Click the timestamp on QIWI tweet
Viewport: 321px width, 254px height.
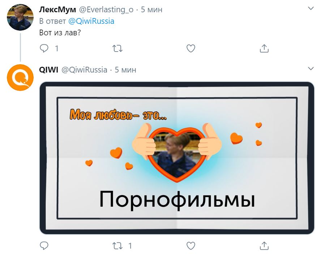pos(125,70)
